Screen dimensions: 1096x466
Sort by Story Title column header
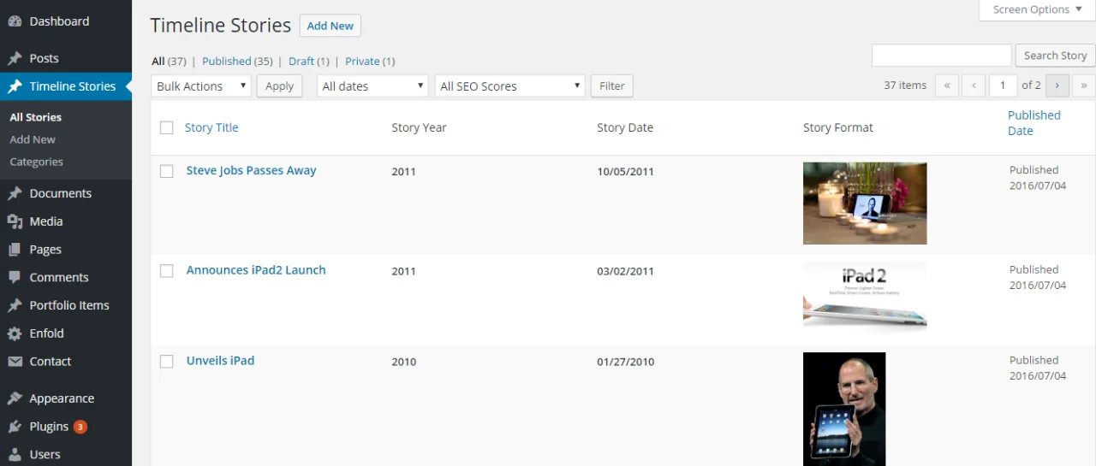click(211, 127)
